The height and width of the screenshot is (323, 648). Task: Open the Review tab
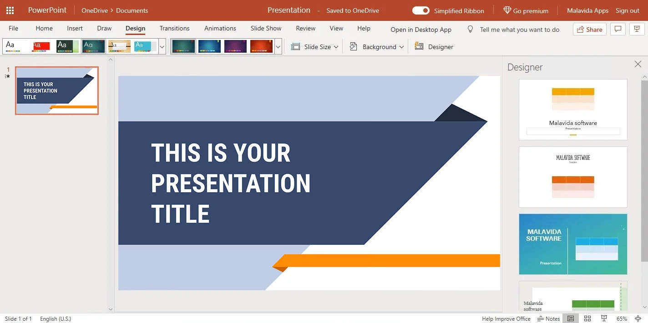pos(305,28)
